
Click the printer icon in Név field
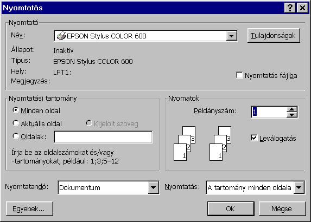(61, 36)
